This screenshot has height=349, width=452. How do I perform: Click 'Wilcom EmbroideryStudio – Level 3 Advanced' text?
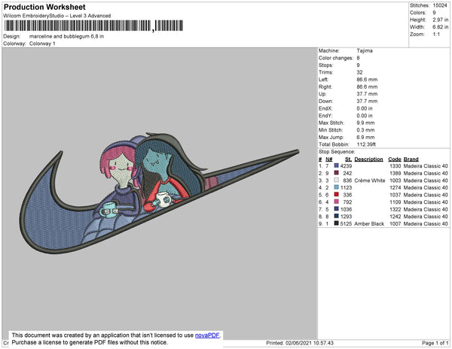coord(57,16)
